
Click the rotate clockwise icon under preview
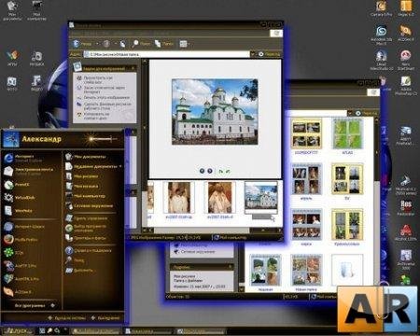pos(221,171)
